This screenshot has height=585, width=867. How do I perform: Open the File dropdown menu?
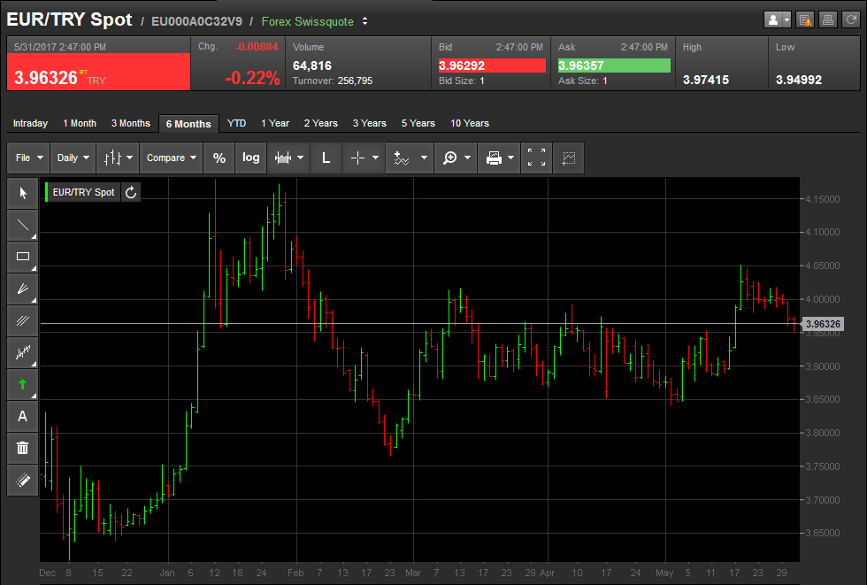pyautogui.click(x=28, y=158)
